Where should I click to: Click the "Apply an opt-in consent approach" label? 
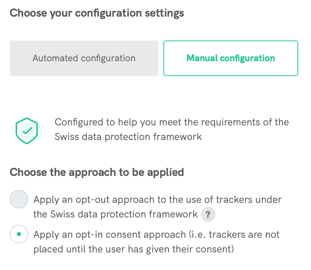pos(110,234)
